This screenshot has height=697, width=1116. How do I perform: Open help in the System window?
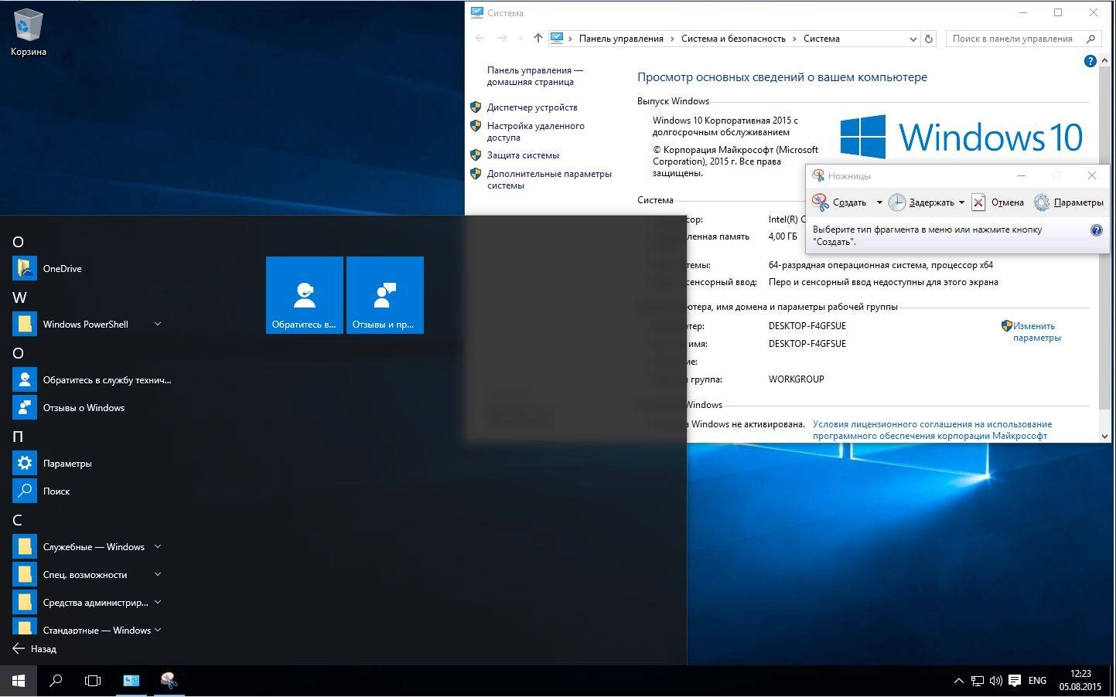click(x=1090, y=61)
